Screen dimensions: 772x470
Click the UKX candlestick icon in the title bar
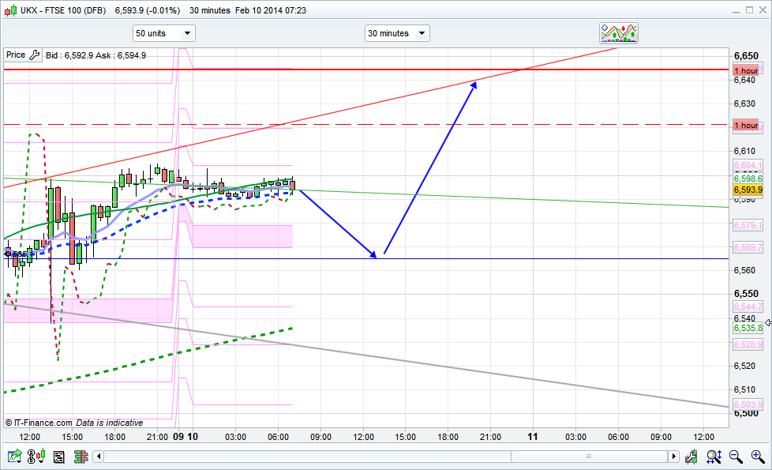(x=9, y=10)
